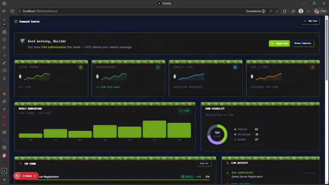The height and width of the screenshot is (185, 329).
Task: Expand the vertical tabs chevron
Action: tap(4, 20)
